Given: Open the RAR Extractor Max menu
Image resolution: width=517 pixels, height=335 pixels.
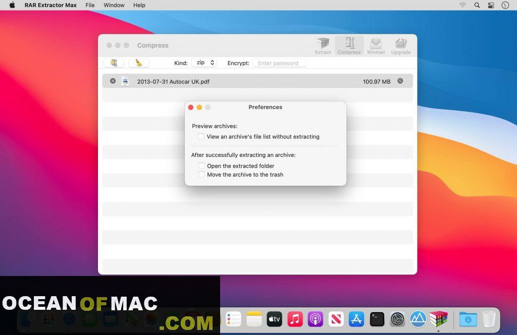Looking at the screenshot, I should click(50, 5).
